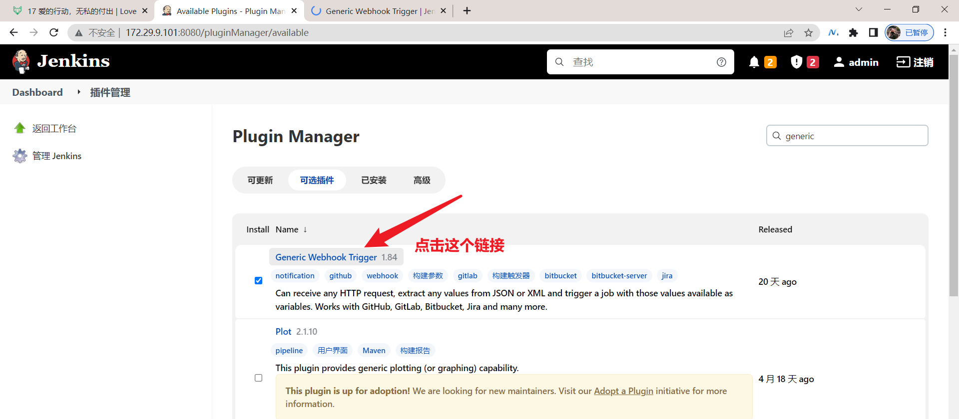
Task: Filter by the jira tag
Action: coord(667,275)
